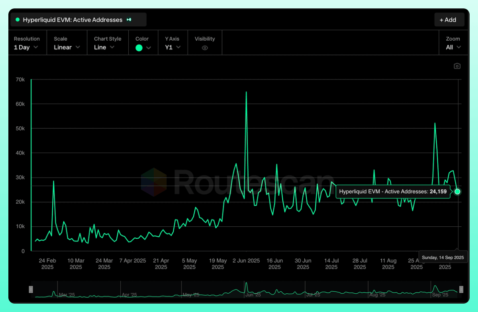Viewport: 478px width, 312px height.
Task: Click the 7 Apr 2025 axis label
Action: pyautogui.click(x=133, y=261)
